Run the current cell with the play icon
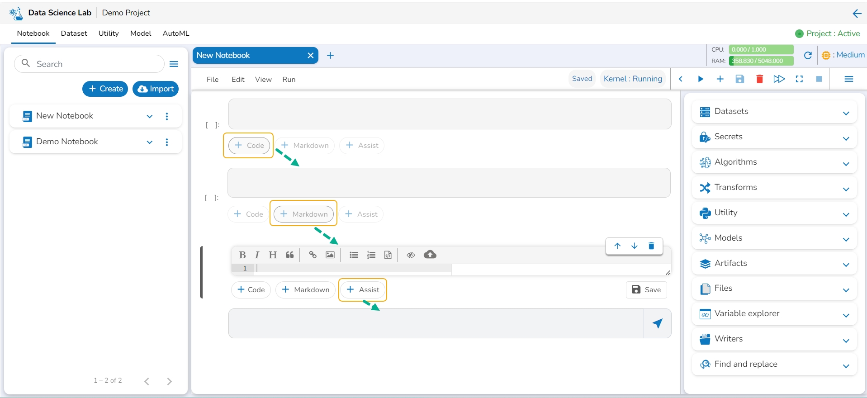 701,79
